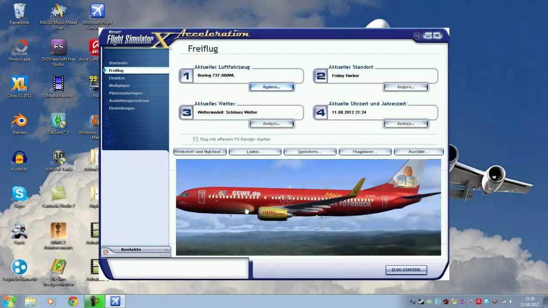The width and height of the screenshot is (548, 308).
Task: Select ARMA 2 Reinforcements icon
Action: (x=58, y=236)
